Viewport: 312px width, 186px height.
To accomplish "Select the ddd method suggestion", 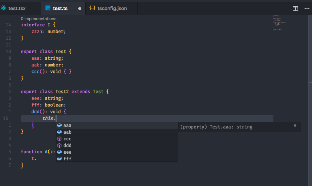I will [117, 146].
